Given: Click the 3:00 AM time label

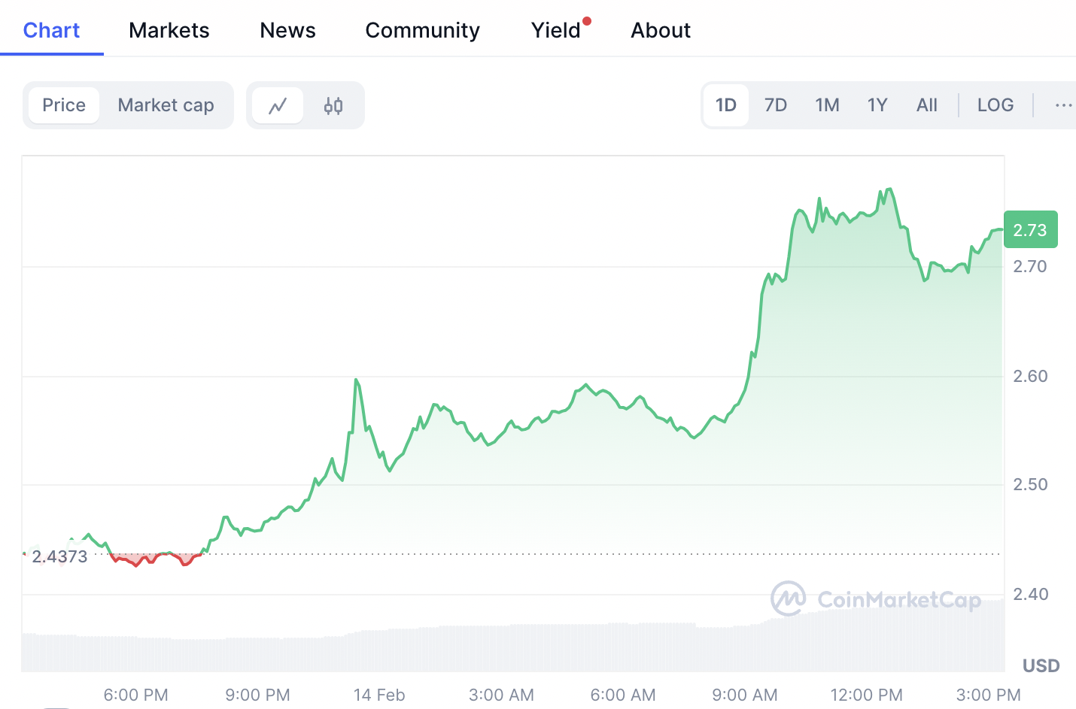Looking at the screenshot, I should tap(501, 695).
